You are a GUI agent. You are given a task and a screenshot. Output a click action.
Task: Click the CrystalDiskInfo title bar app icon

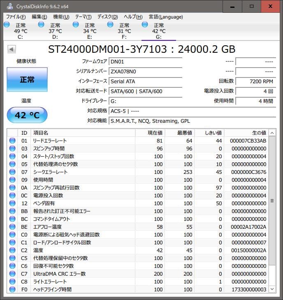pyautogui.click(x=10, y=6)
